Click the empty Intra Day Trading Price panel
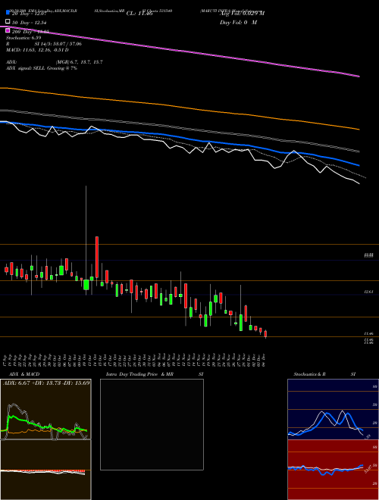 (x=152, y=424)
